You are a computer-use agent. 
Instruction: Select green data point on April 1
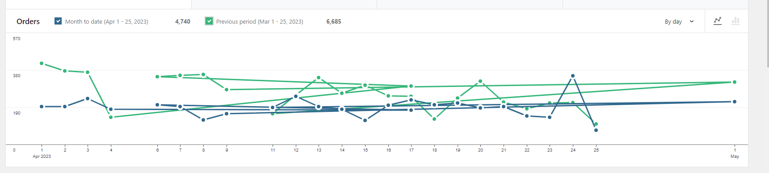[x=42, y=63]
